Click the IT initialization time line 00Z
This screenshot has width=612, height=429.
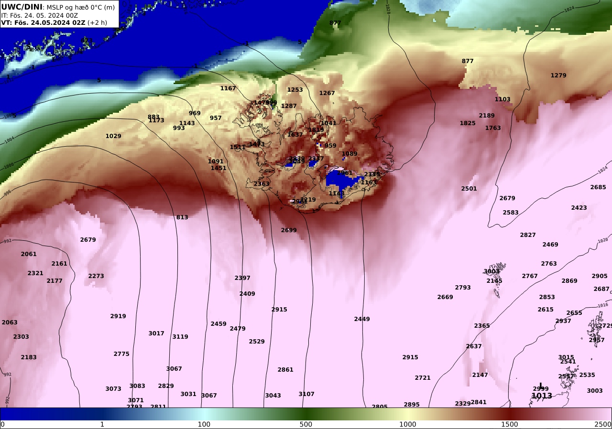pos(40,15)
